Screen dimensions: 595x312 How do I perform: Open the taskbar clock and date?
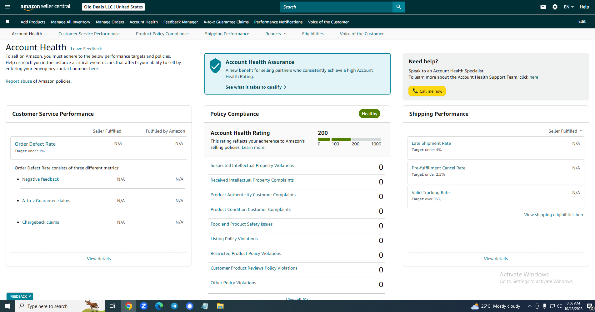pos(573,306)
